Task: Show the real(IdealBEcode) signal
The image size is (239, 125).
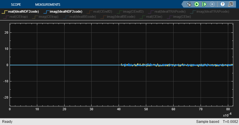Action: [x=79, y=17]
